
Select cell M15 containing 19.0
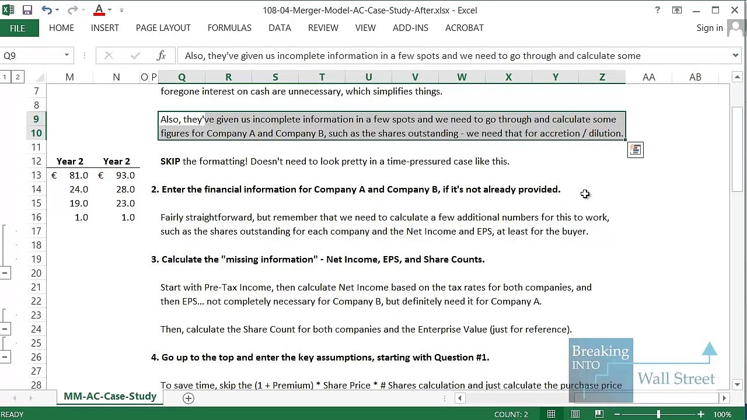[x=69, y=203]
